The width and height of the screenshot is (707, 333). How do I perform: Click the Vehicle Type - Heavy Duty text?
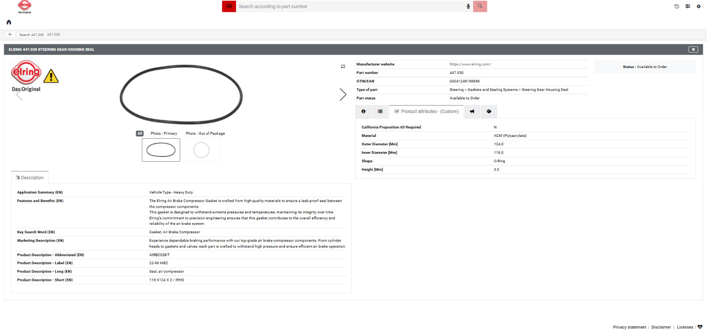(171, 193)
